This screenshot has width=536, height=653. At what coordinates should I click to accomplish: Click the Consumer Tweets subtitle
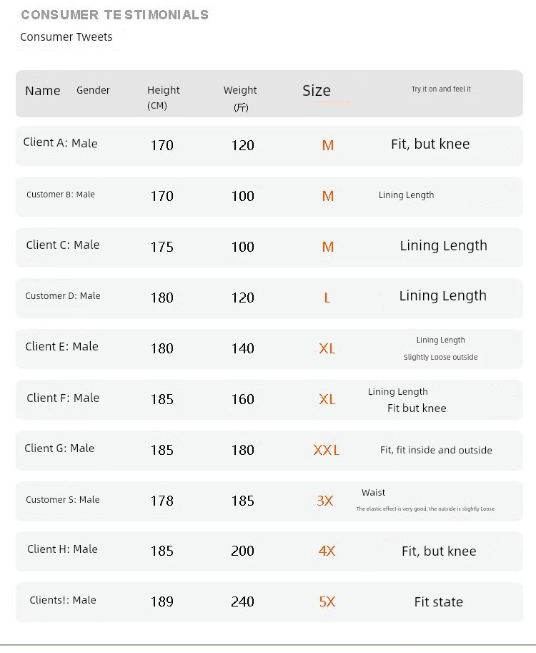click(66, 37)
